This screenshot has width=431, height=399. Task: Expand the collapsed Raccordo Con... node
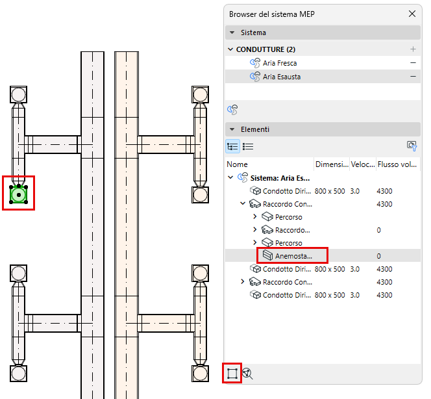[243, 281]
